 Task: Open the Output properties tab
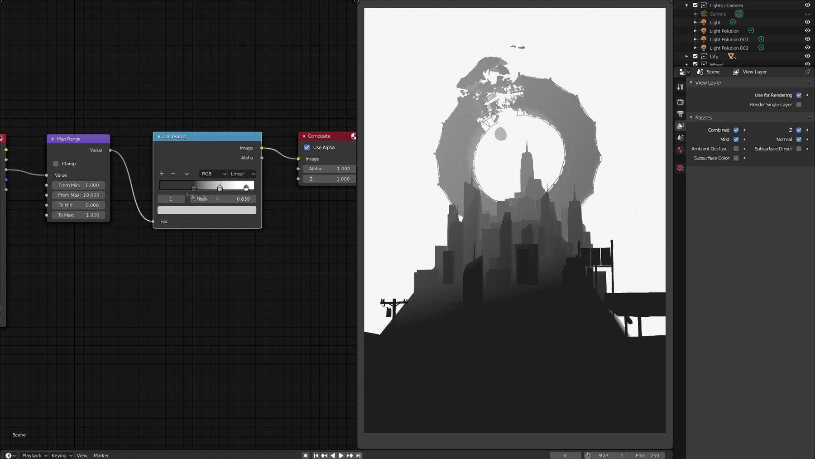(680, 114)
